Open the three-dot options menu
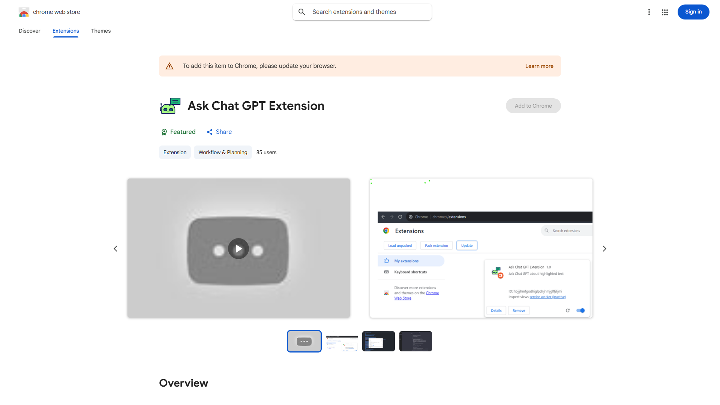The image size is (720, 405). [x=649, y=12]
